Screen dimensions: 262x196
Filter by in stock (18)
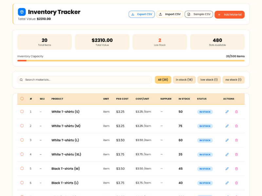(184, 80)
